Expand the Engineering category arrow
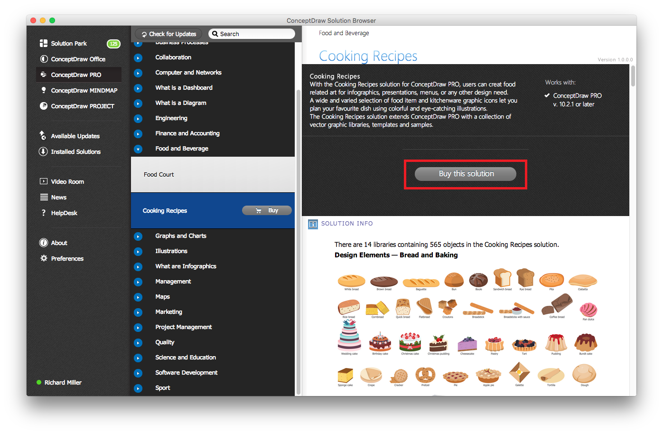This screenshot has width=663, height=434. point(138,119)
